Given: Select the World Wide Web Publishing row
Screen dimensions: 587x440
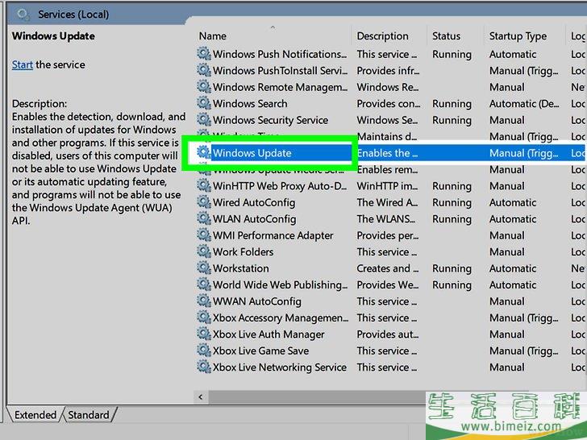Looking at the screenshot, I should 391,284.
